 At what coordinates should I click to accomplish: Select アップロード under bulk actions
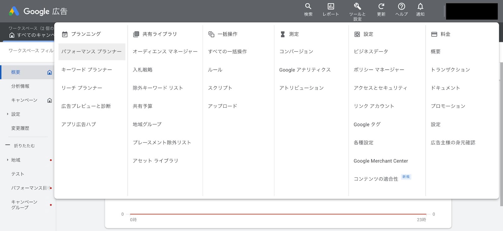pos(223,106)
